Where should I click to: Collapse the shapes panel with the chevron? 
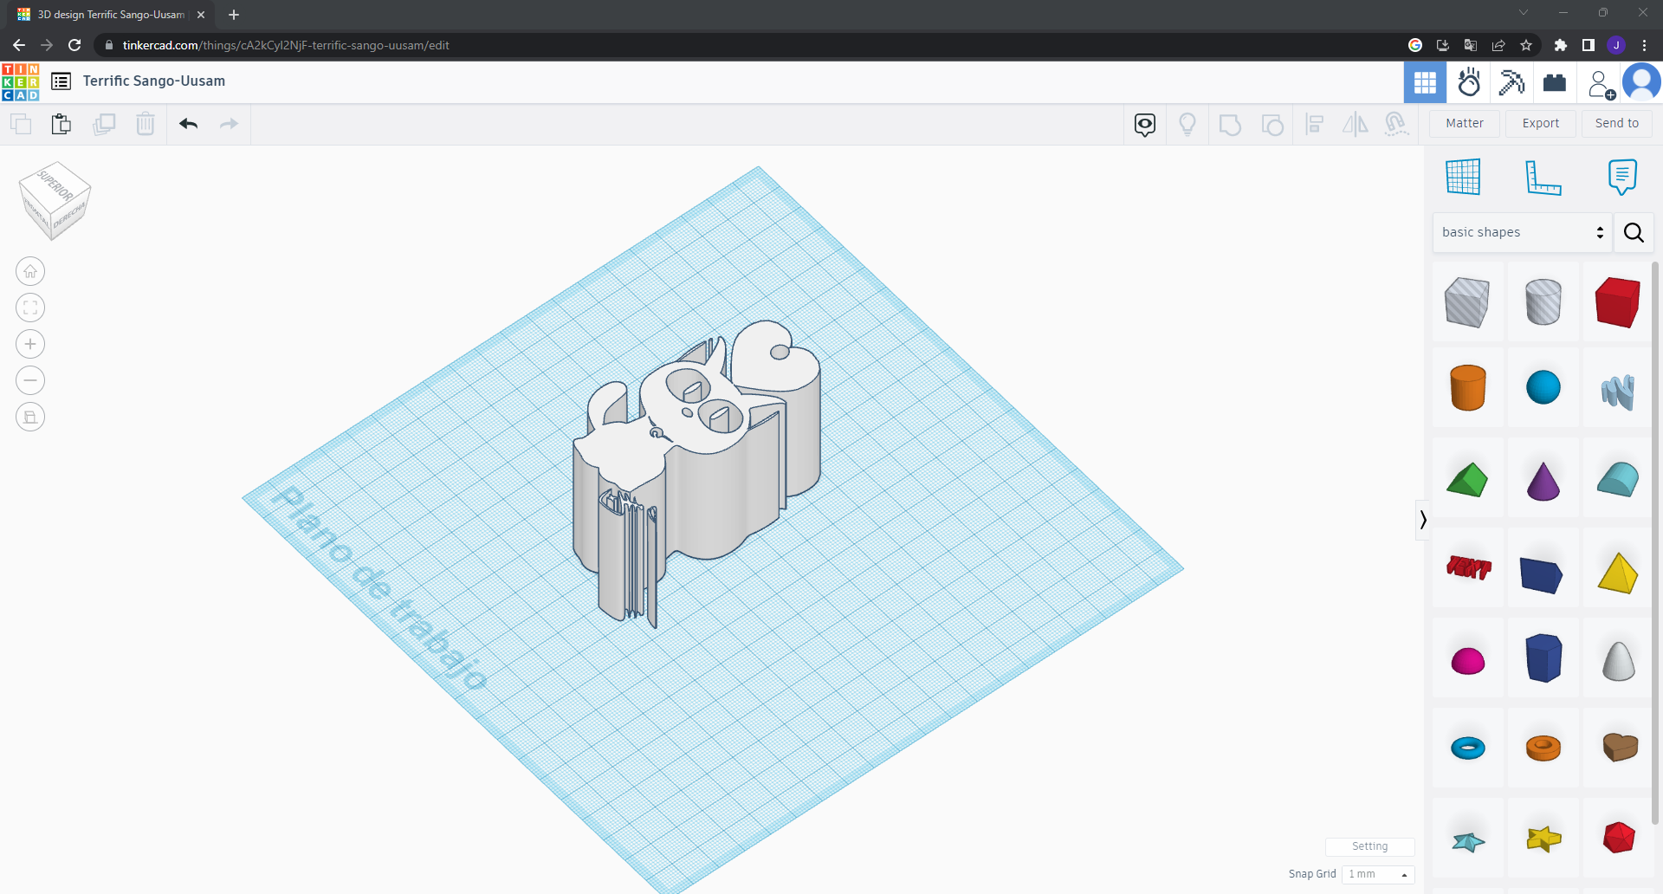[x=1422, y=520]
